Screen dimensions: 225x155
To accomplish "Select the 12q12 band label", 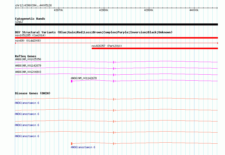I will pos(19,22).
